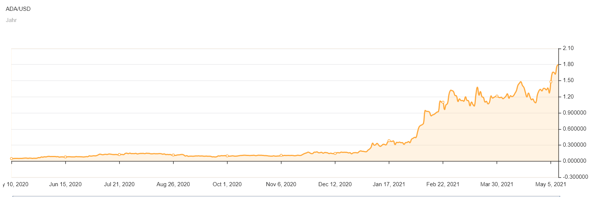Select the -0.300000 bottom axis label
599x197 pixels.
pyautogui.click(x=575, y=177)
